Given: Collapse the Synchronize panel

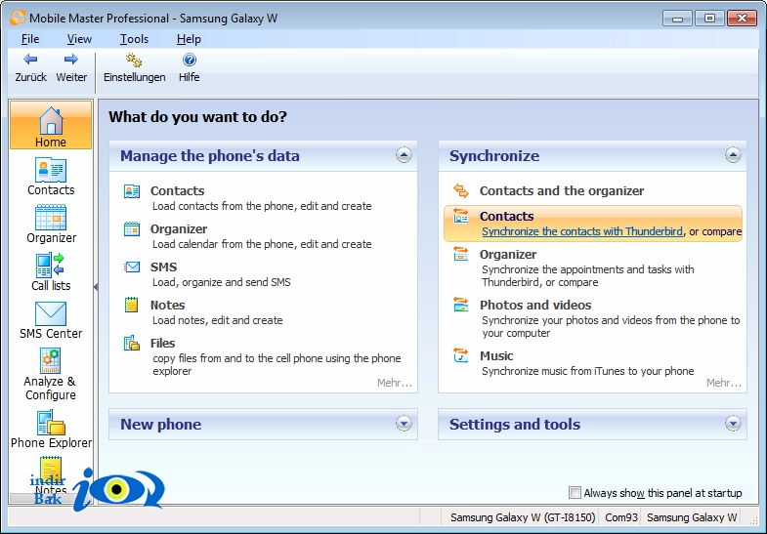Looking at the screenshot, I should coord(733,155).
